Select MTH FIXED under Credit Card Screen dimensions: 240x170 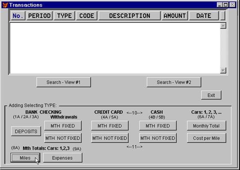(x=110, y=126)
